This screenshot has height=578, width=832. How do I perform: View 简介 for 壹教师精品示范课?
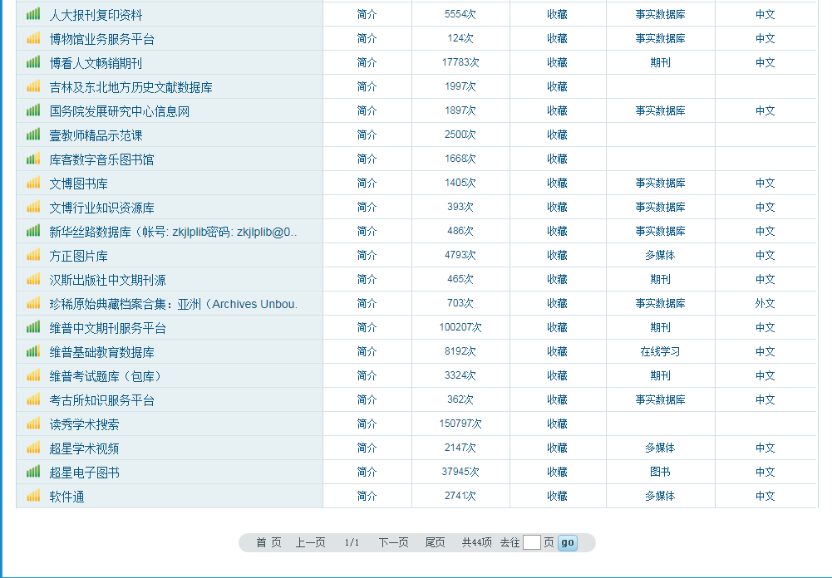[x=367, y=135]
